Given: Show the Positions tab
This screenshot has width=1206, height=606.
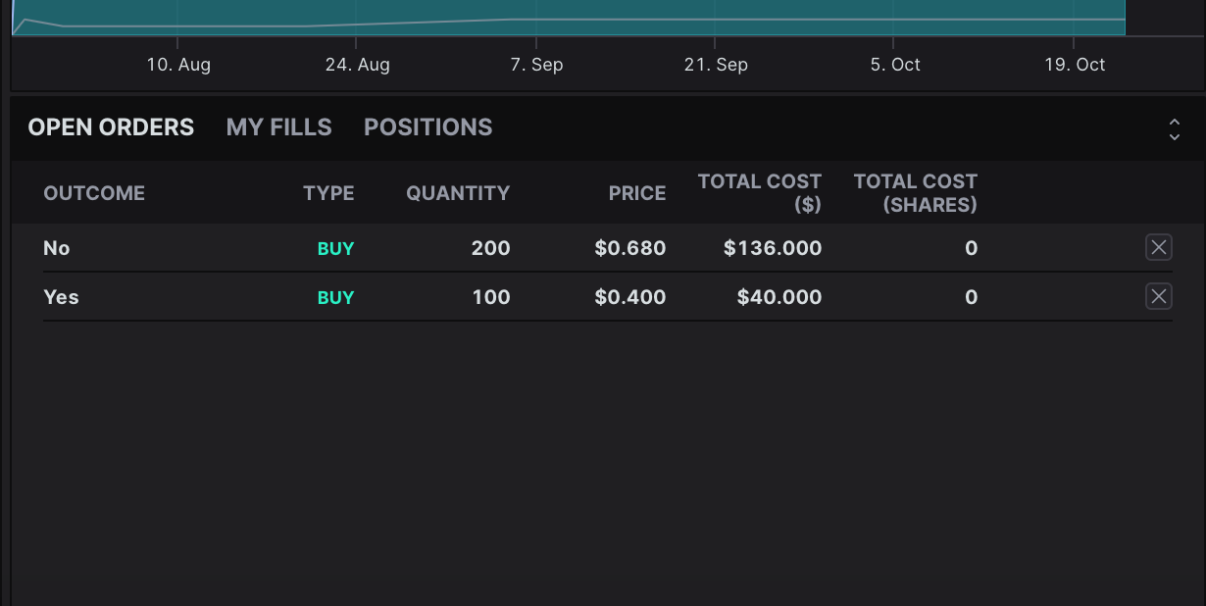Looking at the screenshot, I should 427,127.
